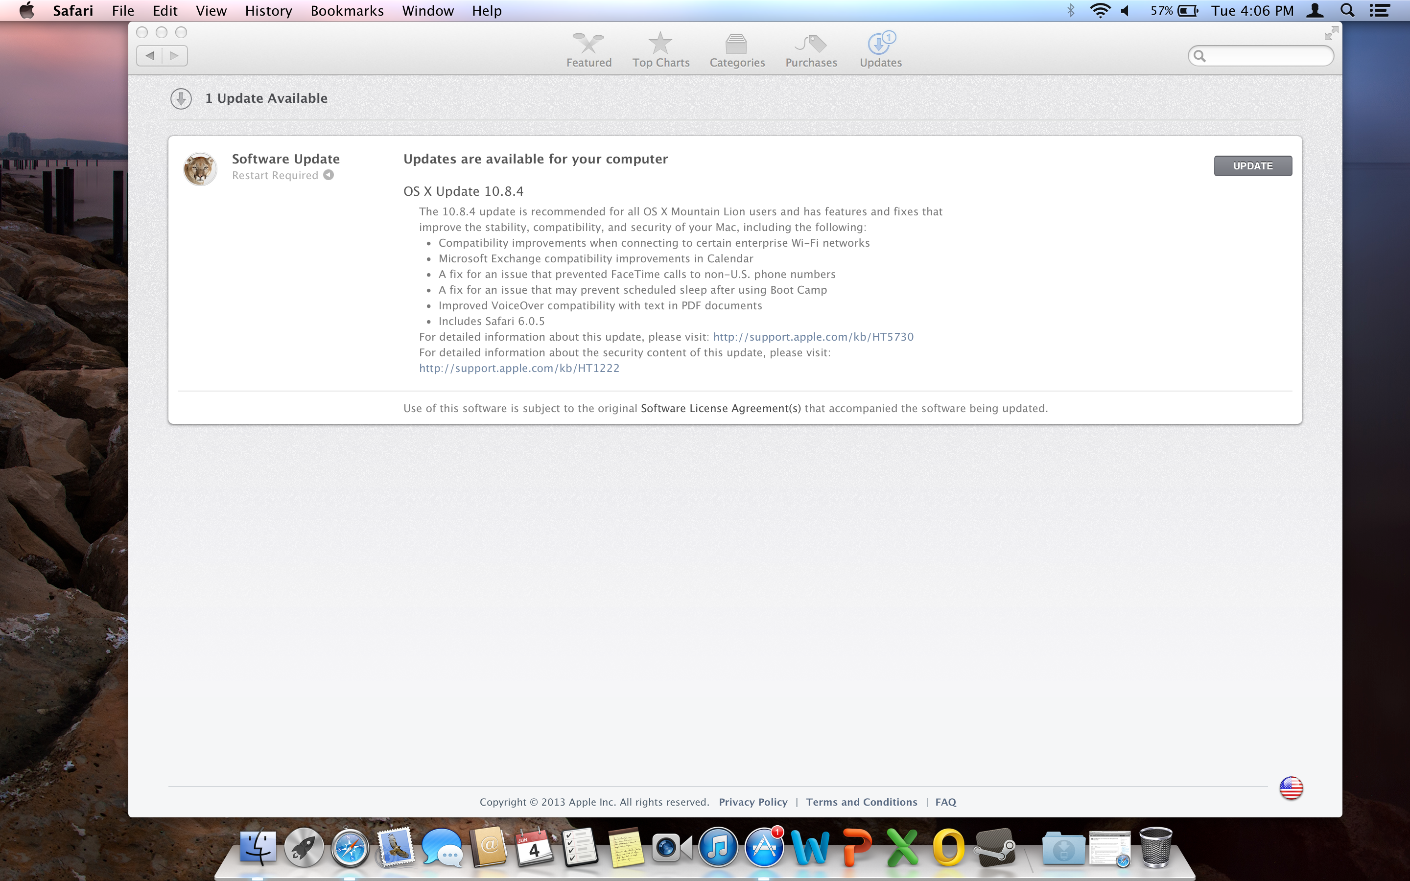Go forward using the right arrow button
The image size is (1410, 881).
point(175,56)
